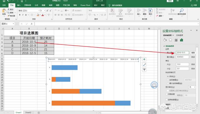Click the minimum bound field showing 2018-10-5
200x114 pixels.
coord(182,53)
